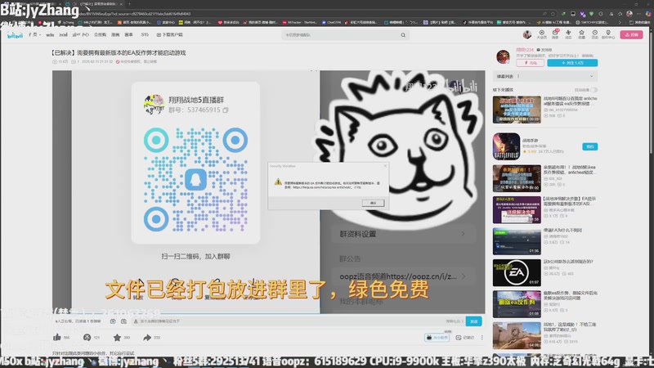Open the creator center lightbulb icon
Screen dimensions: 654x368
[x=608, y=34]
